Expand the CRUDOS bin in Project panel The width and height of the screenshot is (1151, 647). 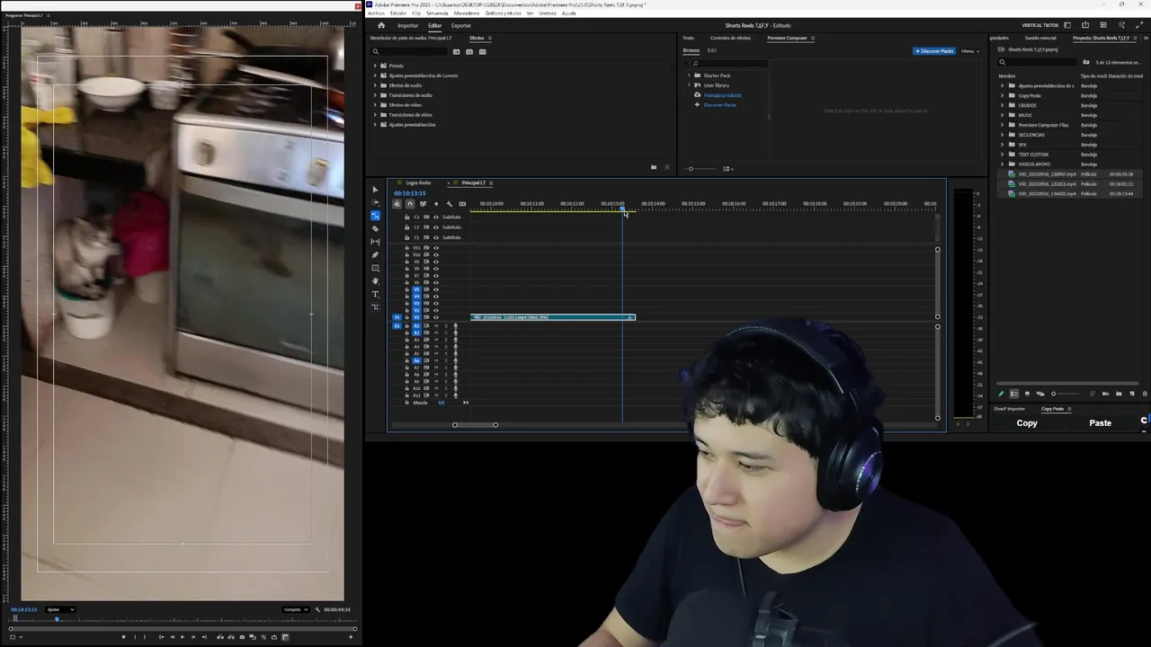click(1003, 105)
